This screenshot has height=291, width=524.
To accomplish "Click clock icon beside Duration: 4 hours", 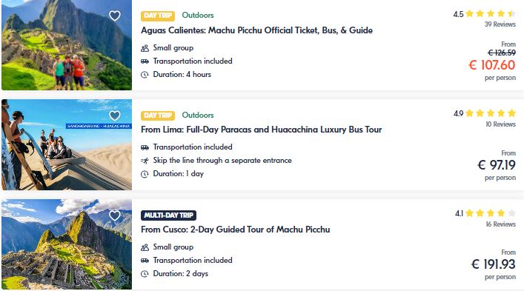I will tap(145, 75).
